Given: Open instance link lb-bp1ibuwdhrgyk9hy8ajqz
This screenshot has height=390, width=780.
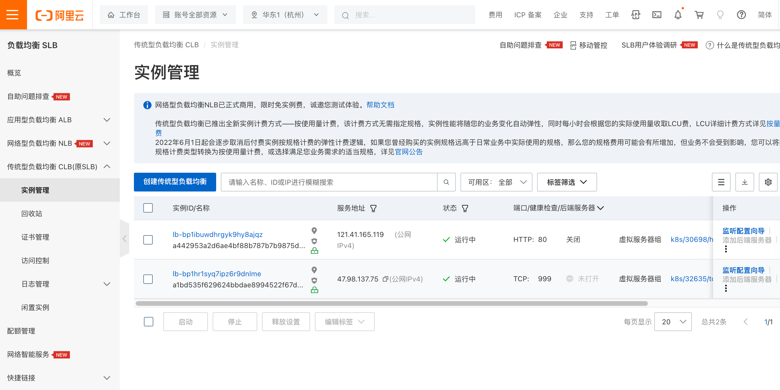Looking at the screenshot, I should click(217, 235).
